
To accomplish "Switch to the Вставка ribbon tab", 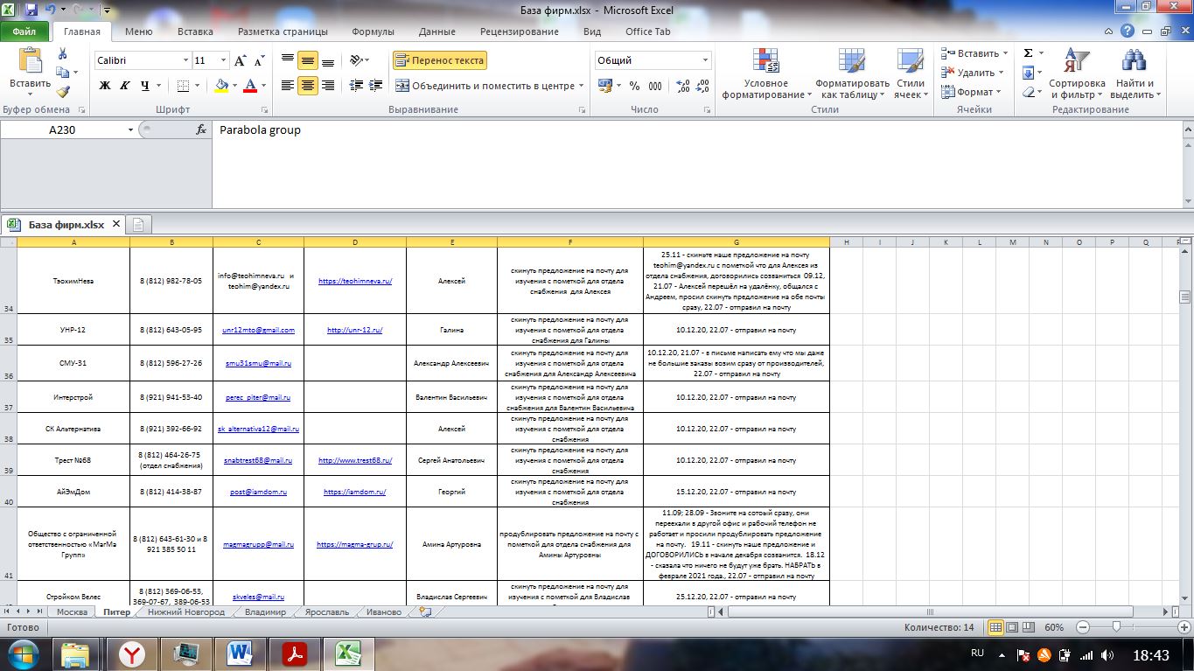I will 195,31.
